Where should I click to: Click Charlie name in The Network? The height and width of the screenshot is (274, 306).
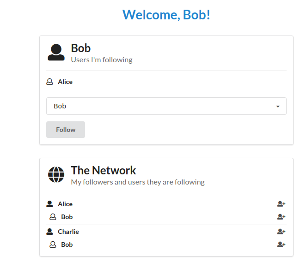(x=68, y=232)
